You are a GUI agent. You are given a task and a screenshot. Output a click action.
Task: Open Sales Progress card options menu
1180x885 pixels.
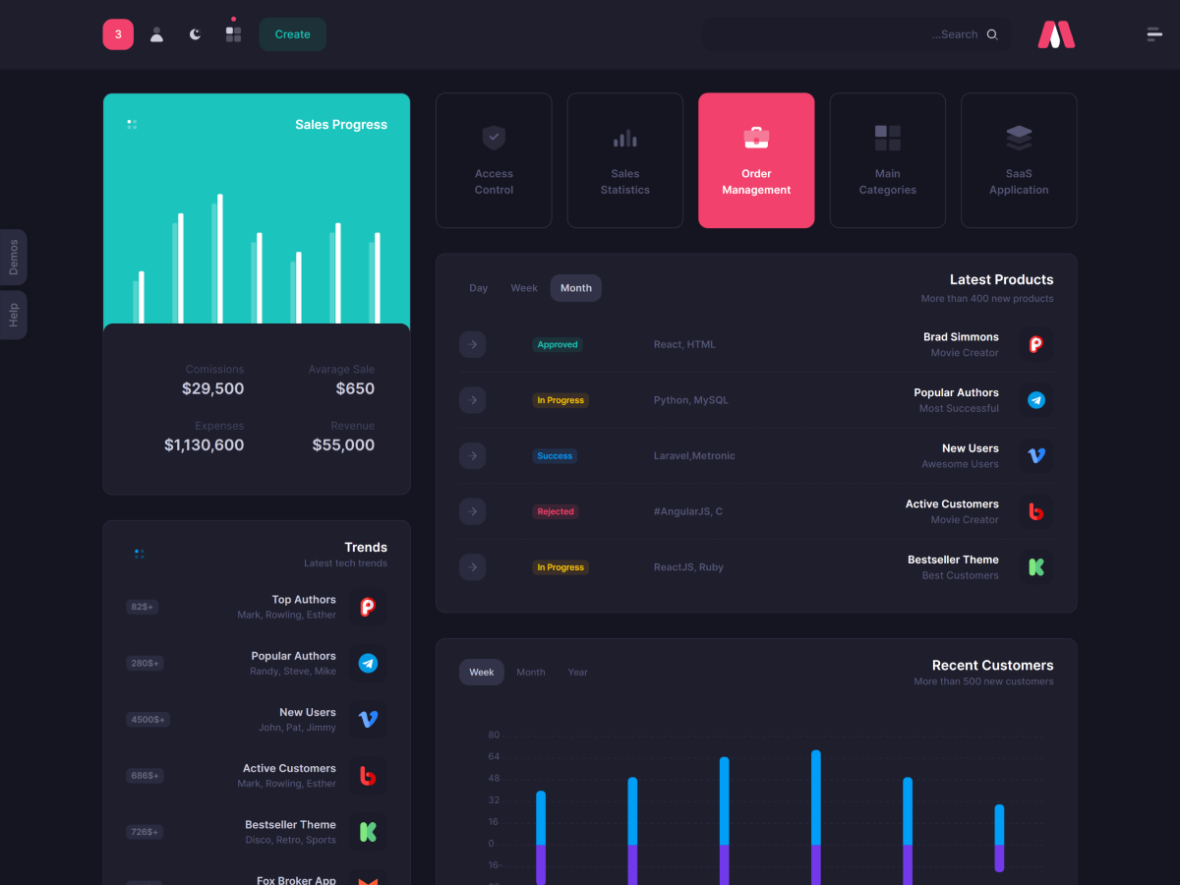click(132, 125)
